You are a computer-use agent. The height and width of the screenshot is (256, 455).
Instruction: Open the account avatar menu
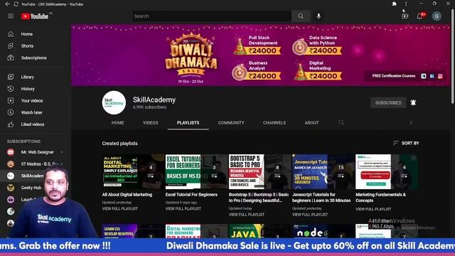click(x=437, y=16)
